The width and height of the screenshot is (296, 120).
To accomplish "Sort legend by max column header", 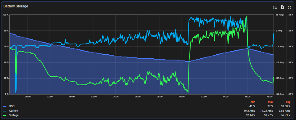I will coord(271,102).
